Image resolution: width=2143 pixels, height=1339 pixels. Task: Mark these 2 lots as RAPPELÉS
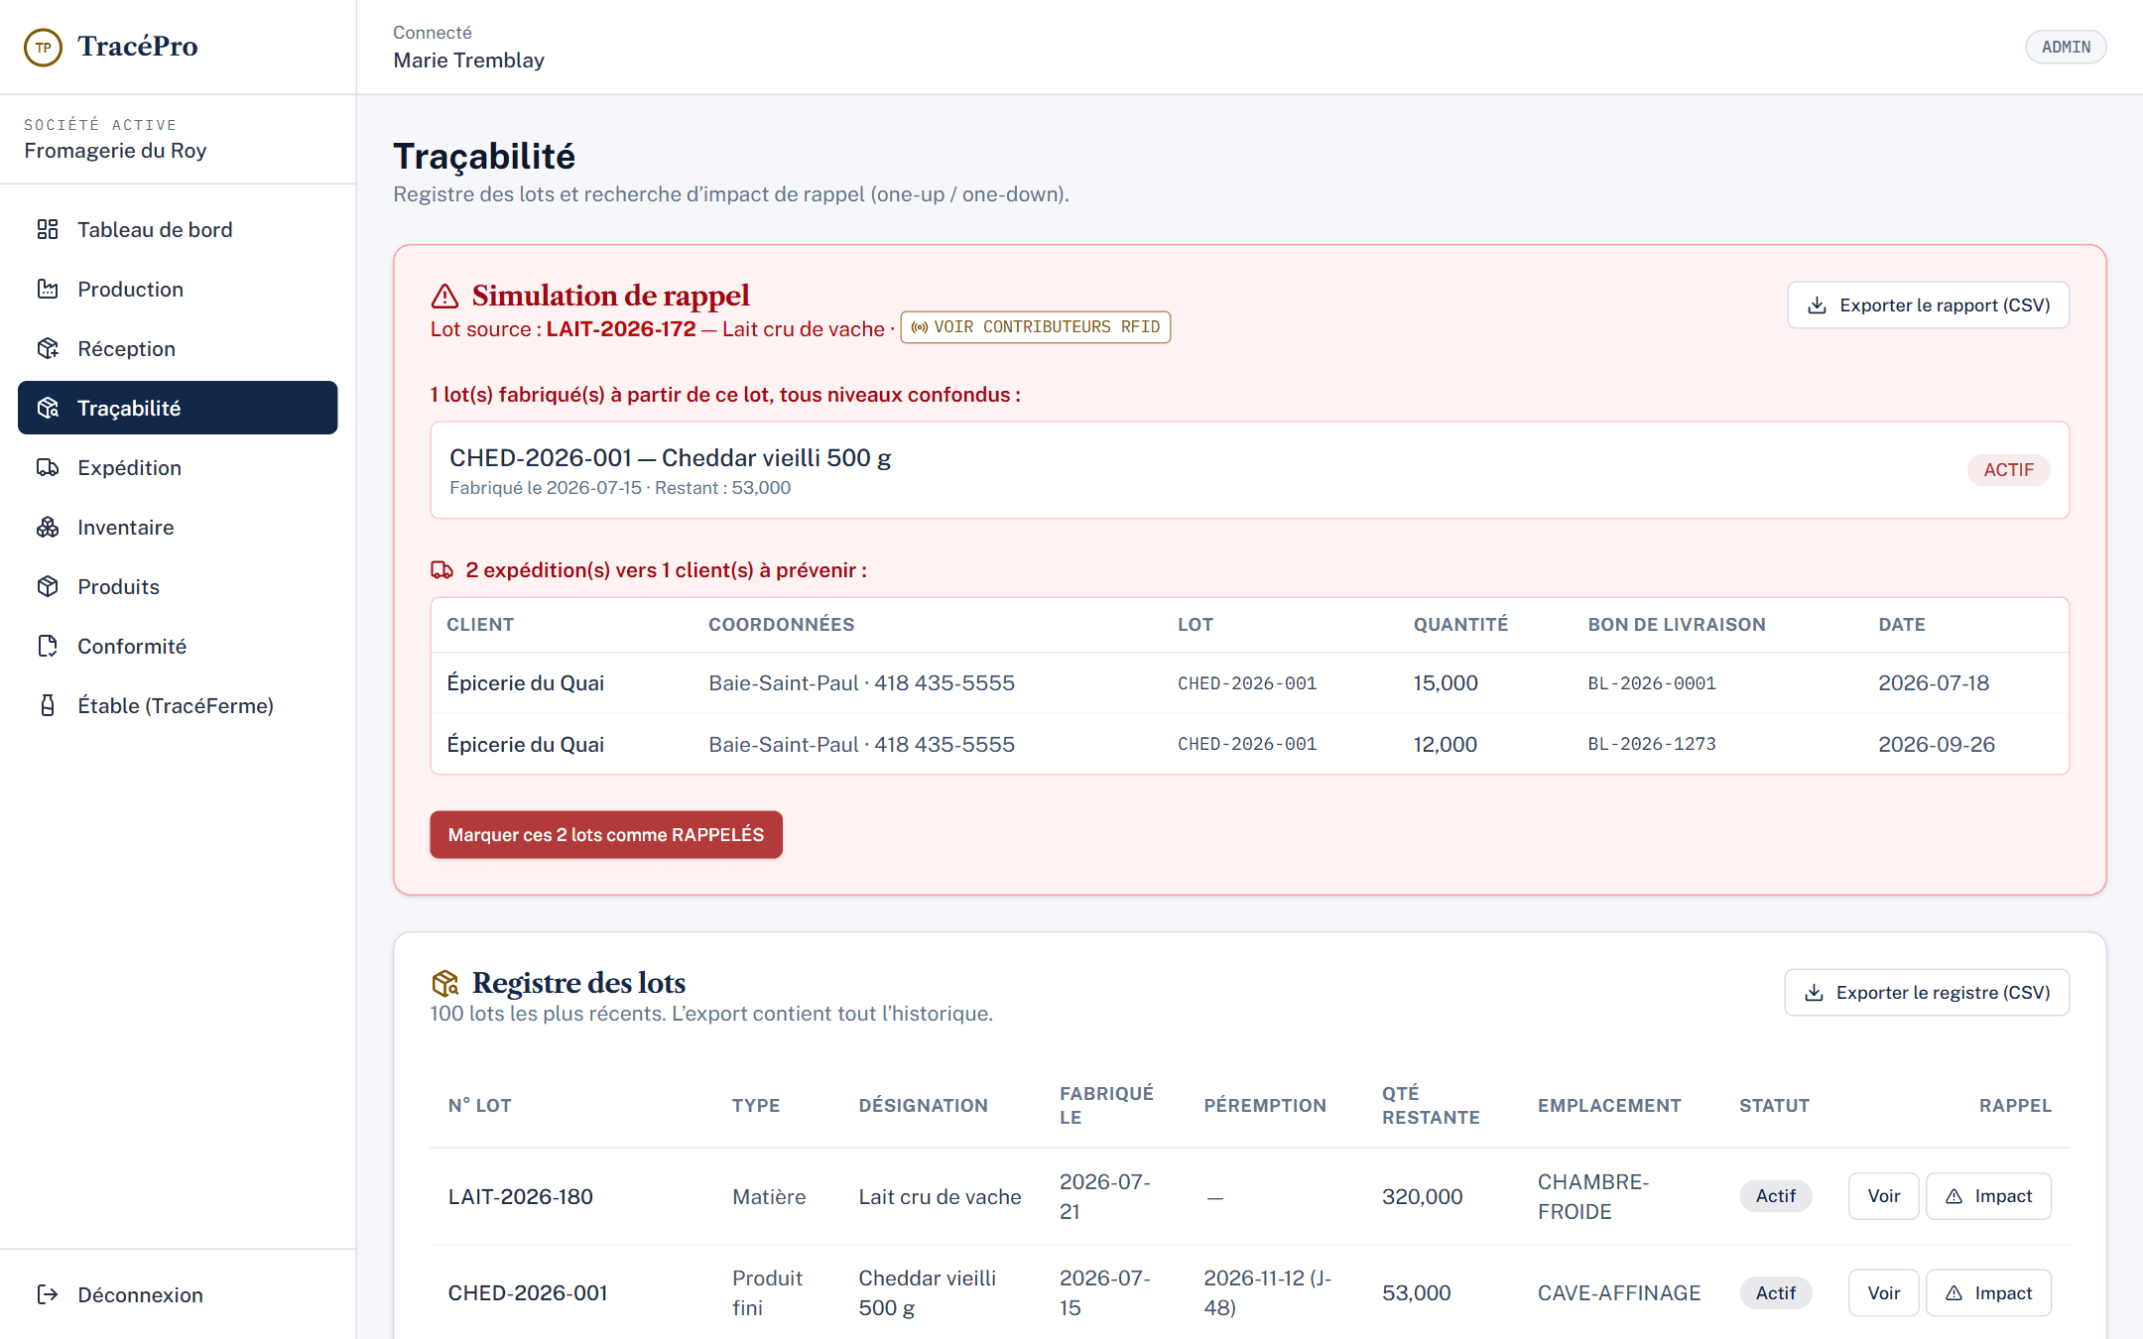pyautogui.click(x=606, y=835)
